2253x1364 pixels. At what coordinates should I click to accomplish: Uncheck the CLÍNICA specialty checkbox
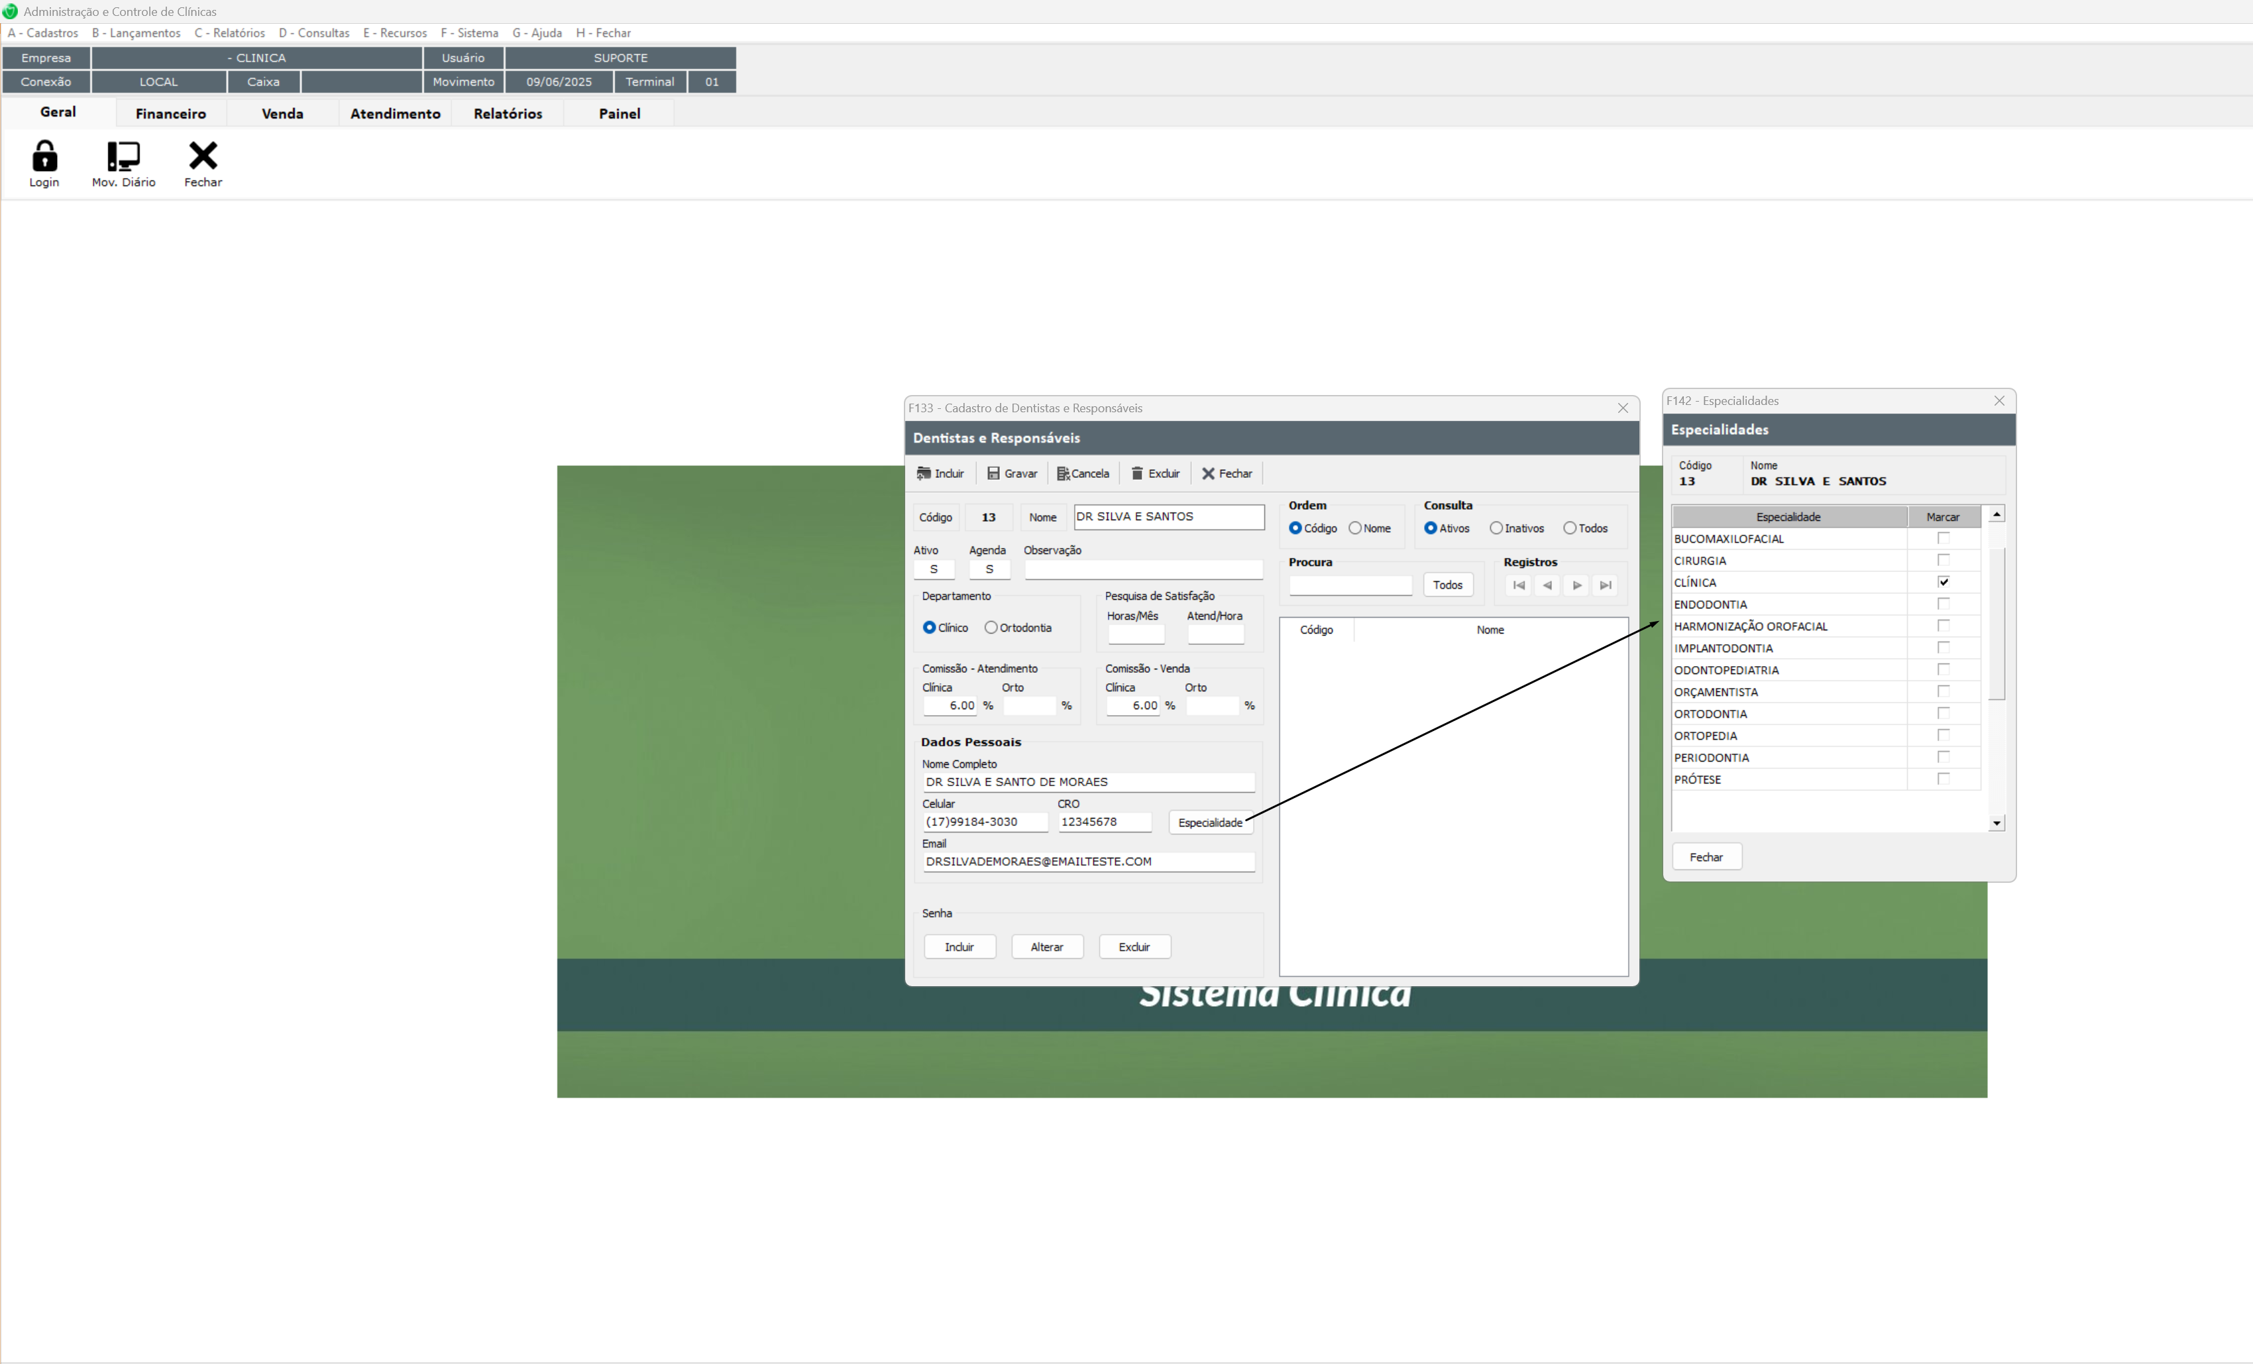click(x=1943, y=582)
